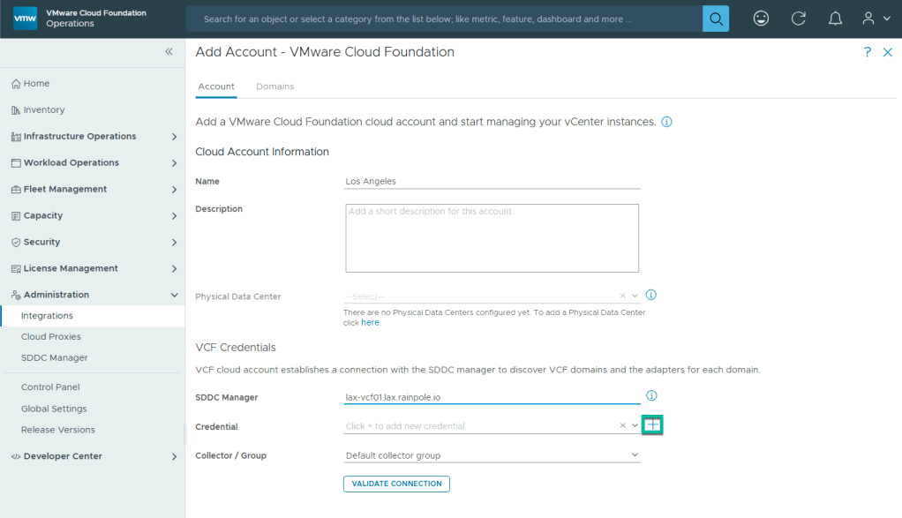Select Cloud Proxies in sidebar
This screenshot has width=902, height=518.
point(51,337)
